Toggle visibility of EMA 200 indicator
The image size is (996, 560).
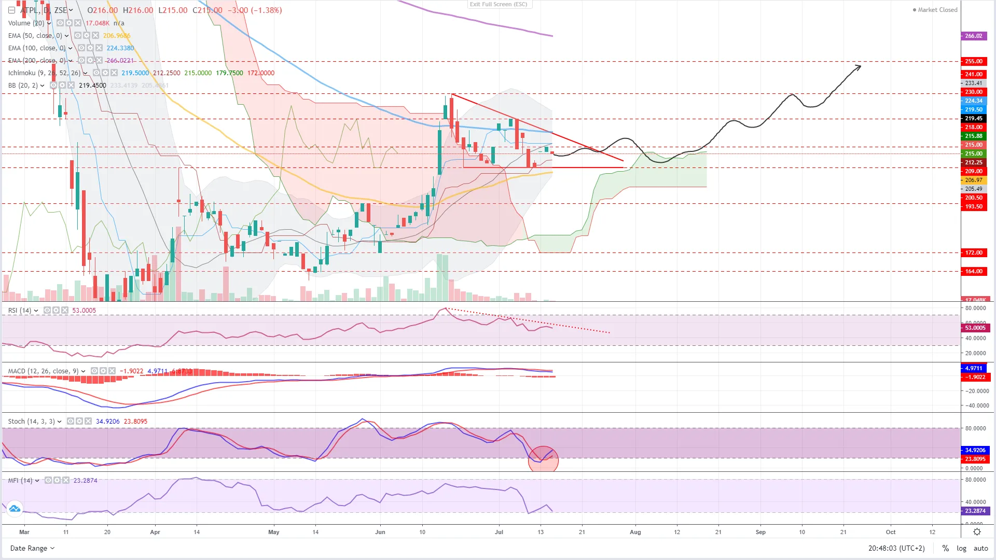click(x=81, y=61)
